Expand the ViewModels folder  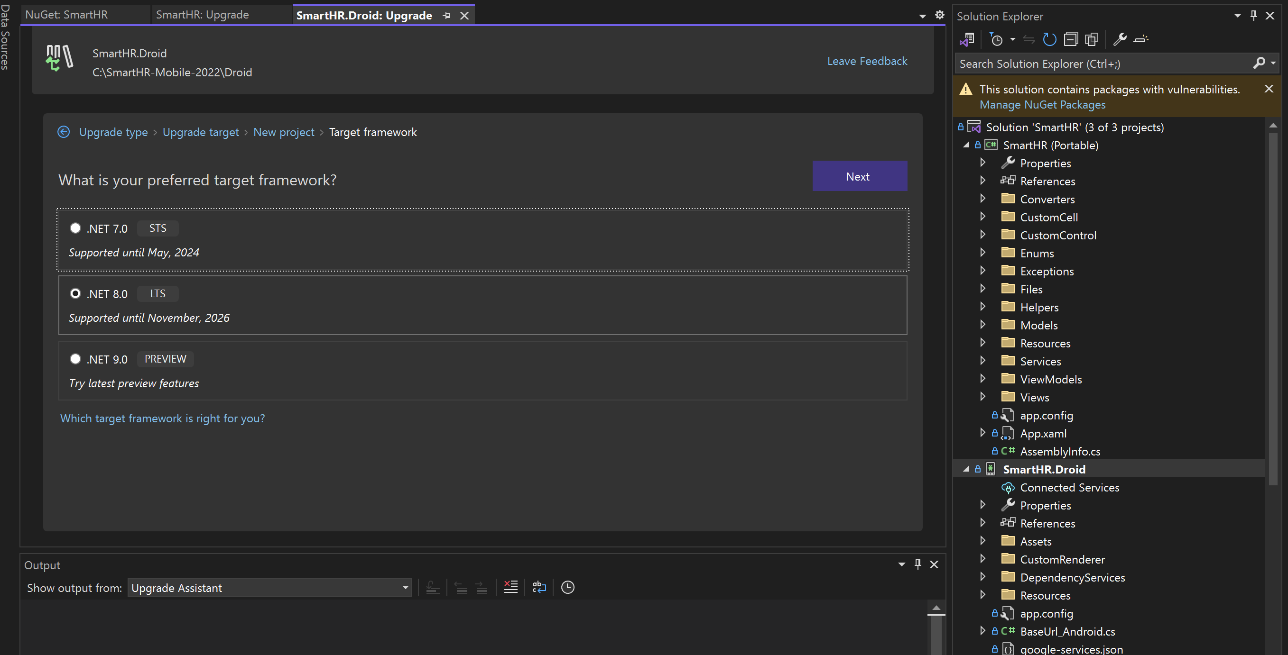click(x=982, y=379)
